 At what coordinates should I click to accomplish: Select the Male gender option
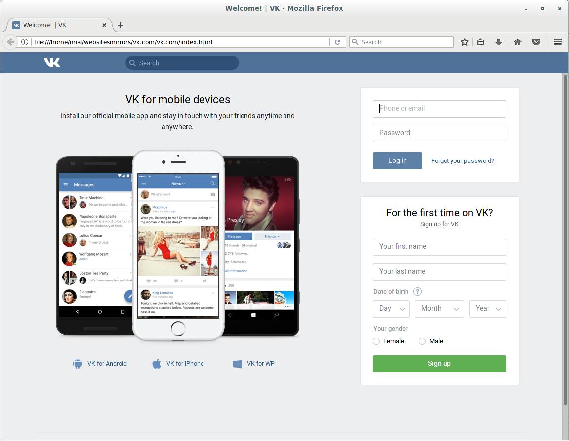click(x=422, y=341)
